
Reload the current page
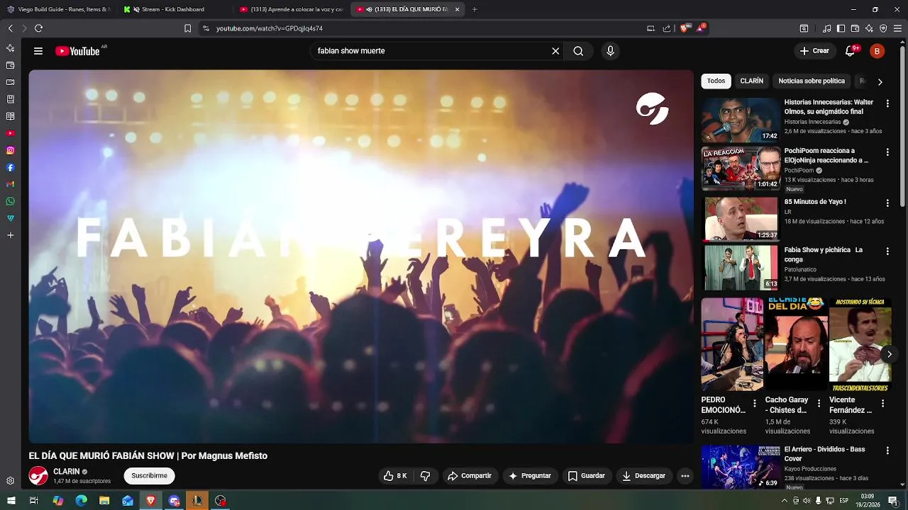click(38, 28)
